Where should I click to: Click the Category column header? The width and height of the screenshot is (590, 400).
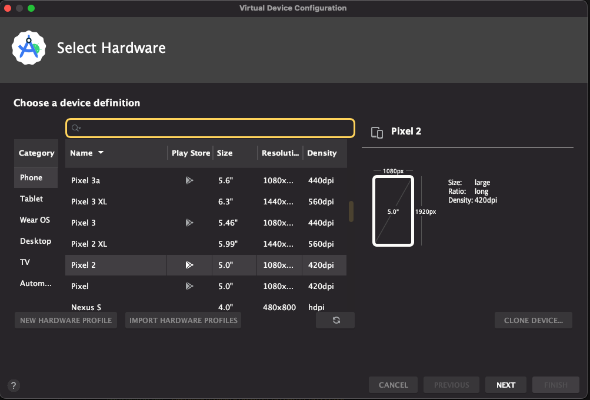pos(36,153)
